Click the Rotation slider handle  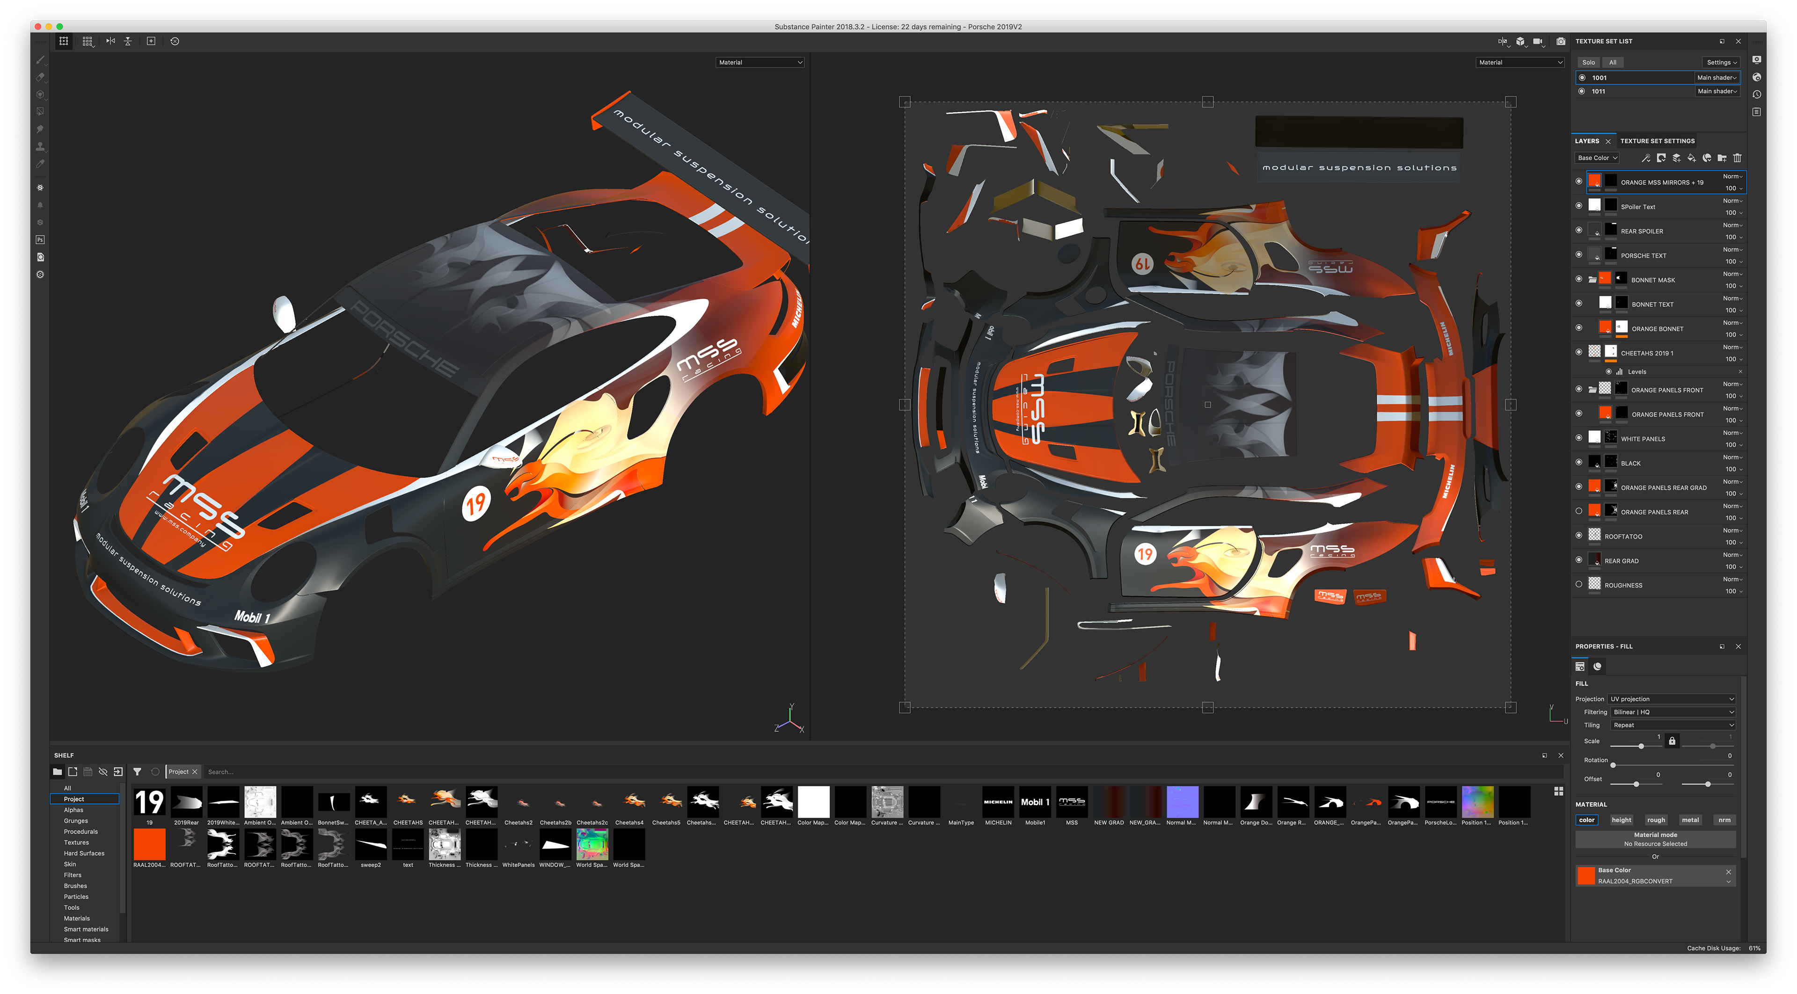(1613, 765)
